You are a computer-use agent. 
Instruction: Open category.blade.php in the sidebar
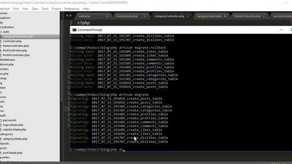[x=15, y=138]
